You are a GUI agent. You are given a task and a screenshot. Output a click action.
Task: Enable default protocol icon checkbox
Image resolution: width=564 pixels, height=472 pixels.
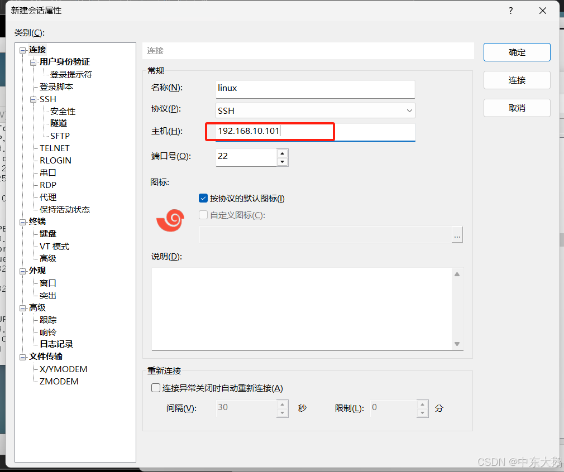pos(203,198)
